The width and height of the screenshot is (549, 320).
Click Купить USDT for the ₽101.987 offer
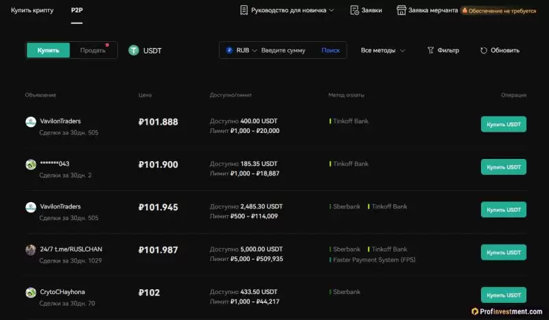(503, 252)
